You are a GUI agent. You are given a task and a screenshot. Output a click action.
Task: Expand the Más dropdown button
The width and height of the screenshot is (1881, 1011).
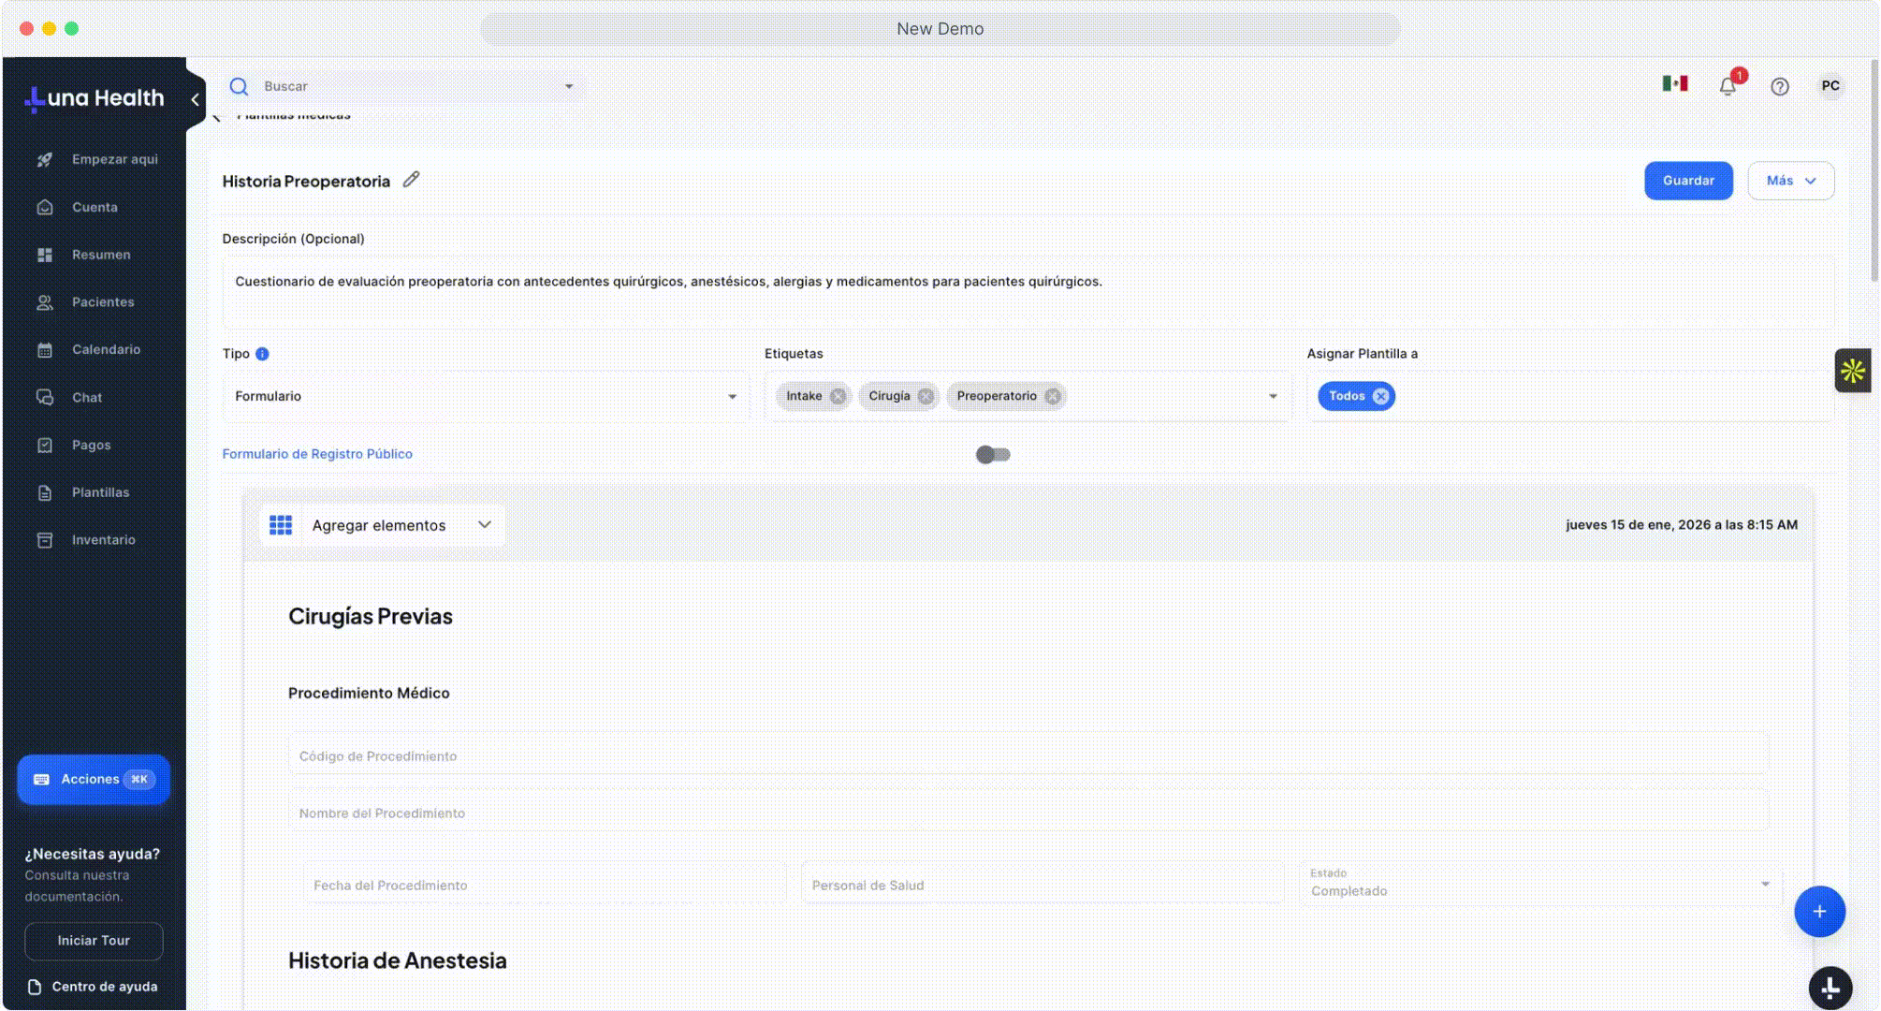point(1790,181)
